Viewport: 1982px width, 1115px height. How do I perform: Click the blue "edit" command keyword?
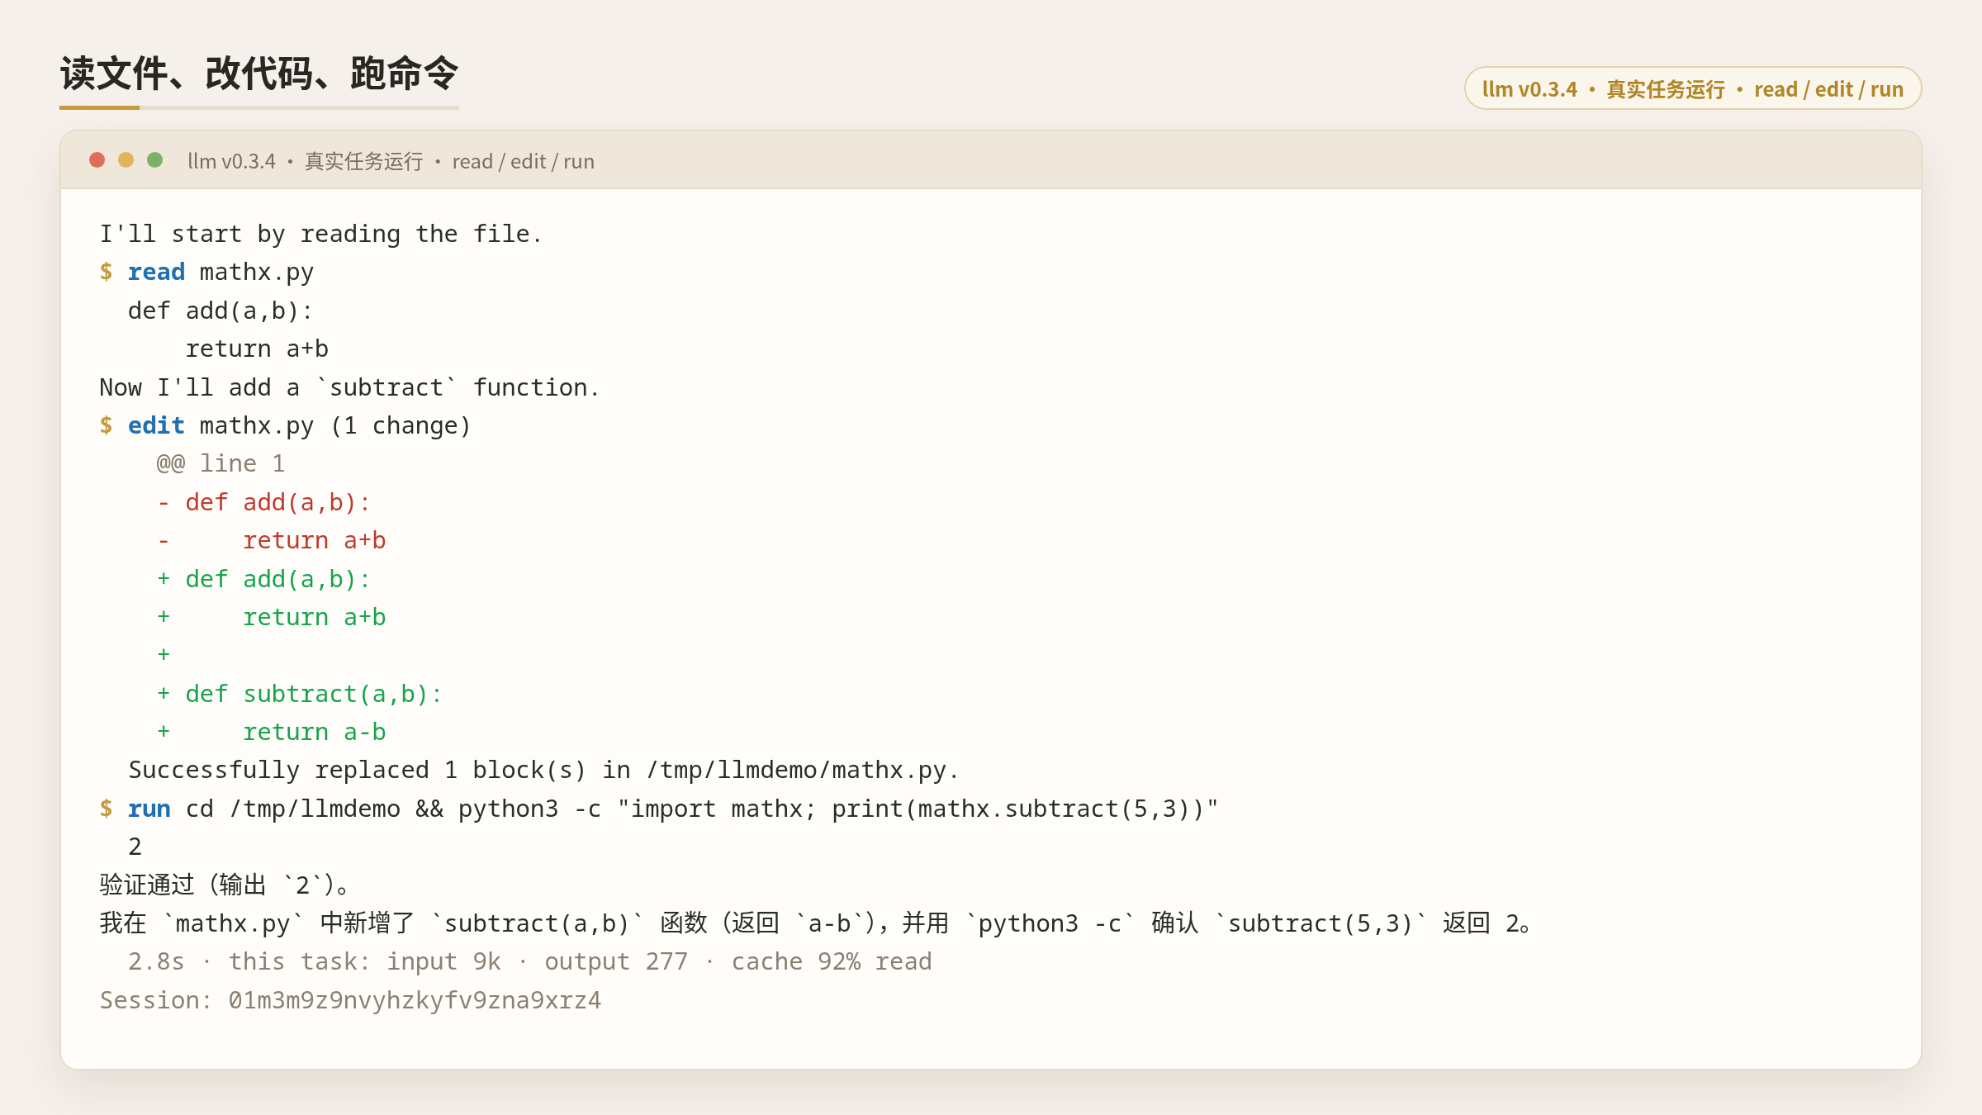[x=156, y=426]
